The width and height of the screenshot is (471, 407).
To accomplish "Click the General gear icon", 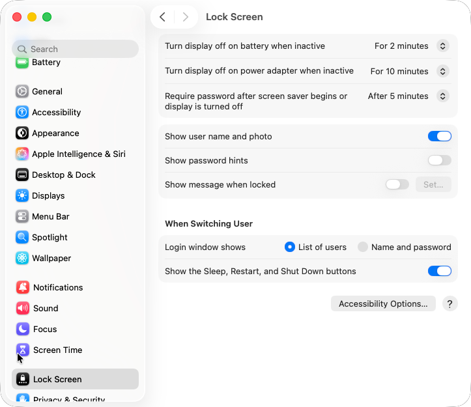I will [22, 91].
